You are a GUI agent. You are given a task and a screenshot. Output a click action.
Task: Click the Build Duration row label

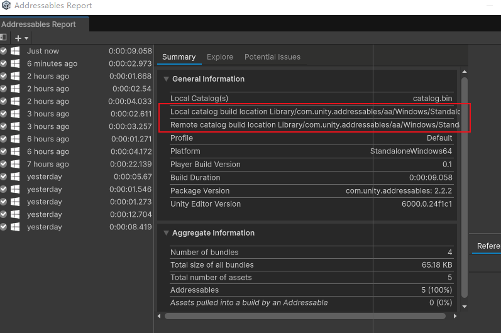[195, 178]
